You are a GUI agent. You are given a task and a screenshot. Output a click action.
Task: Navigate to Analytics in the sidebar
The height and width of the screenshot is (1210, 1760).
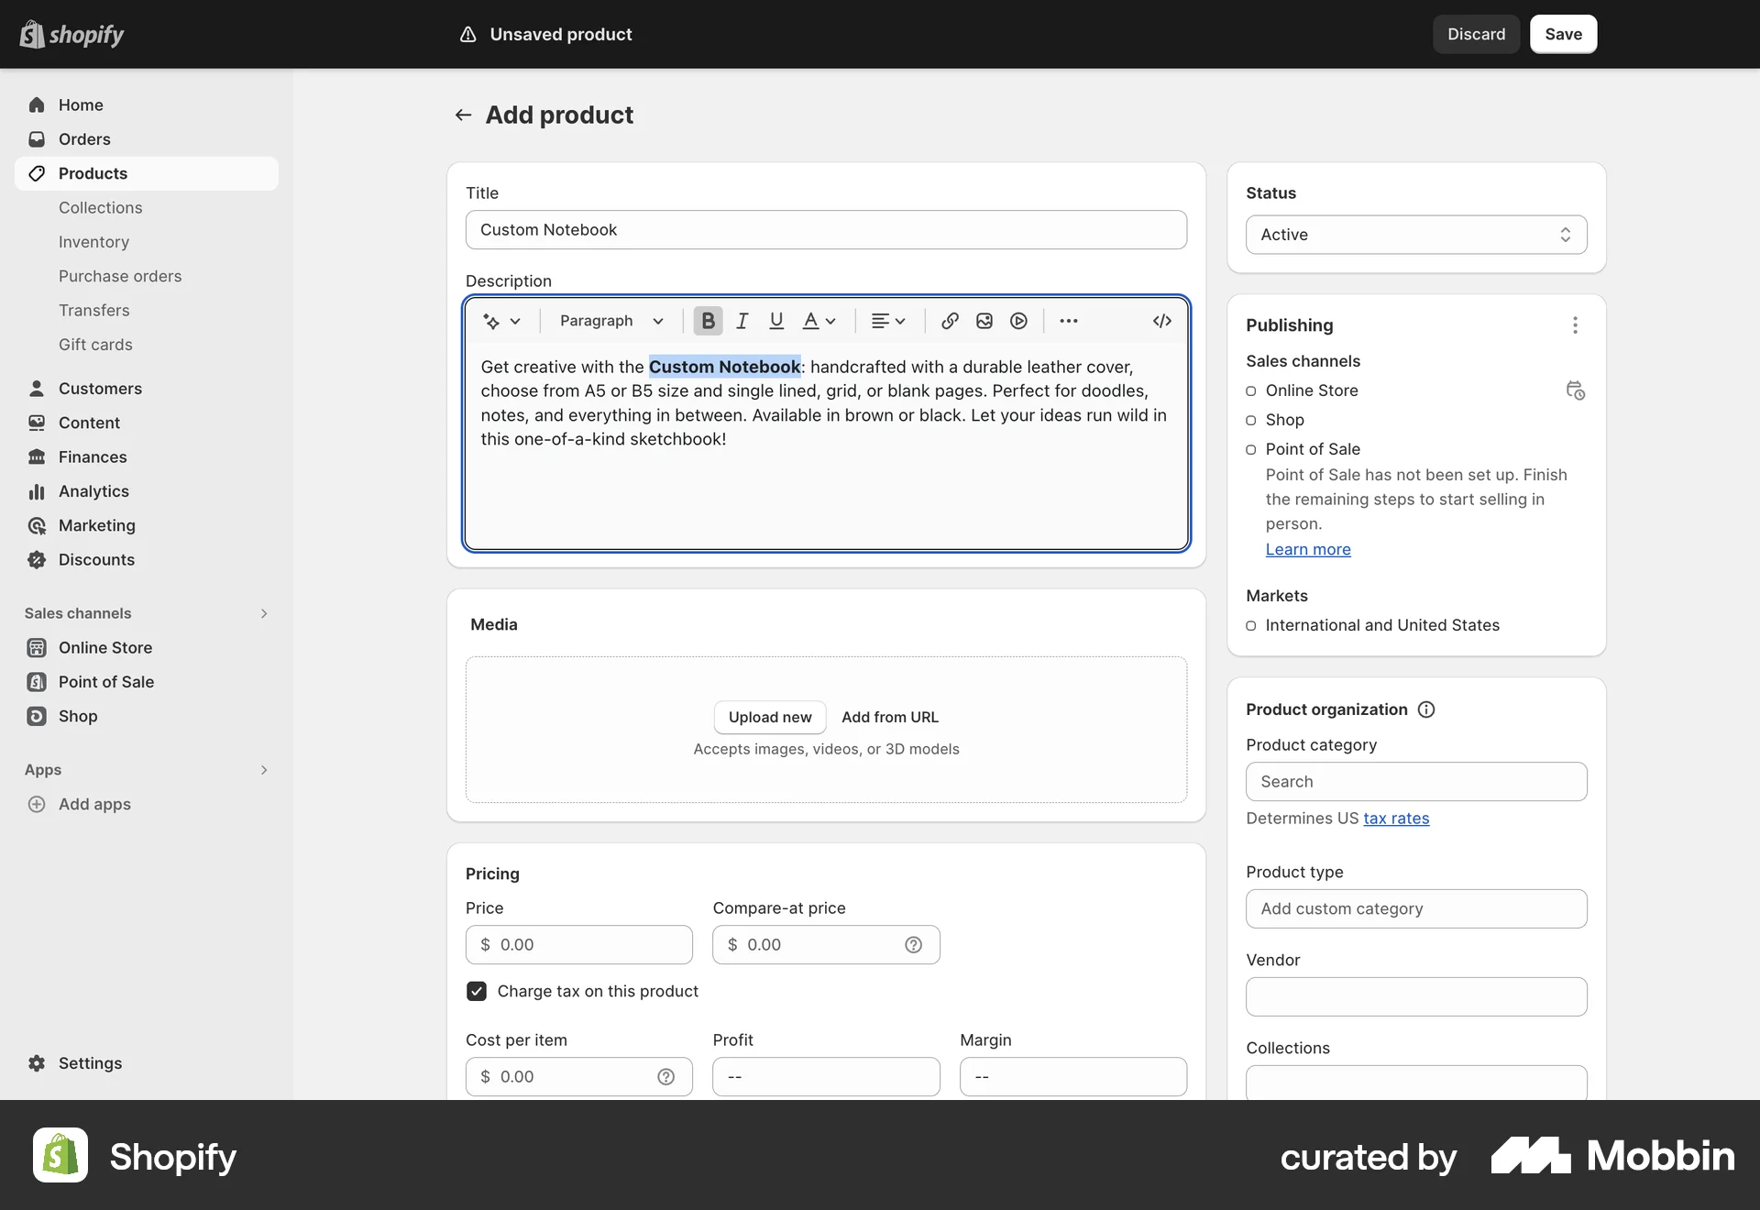pos(94,491)
